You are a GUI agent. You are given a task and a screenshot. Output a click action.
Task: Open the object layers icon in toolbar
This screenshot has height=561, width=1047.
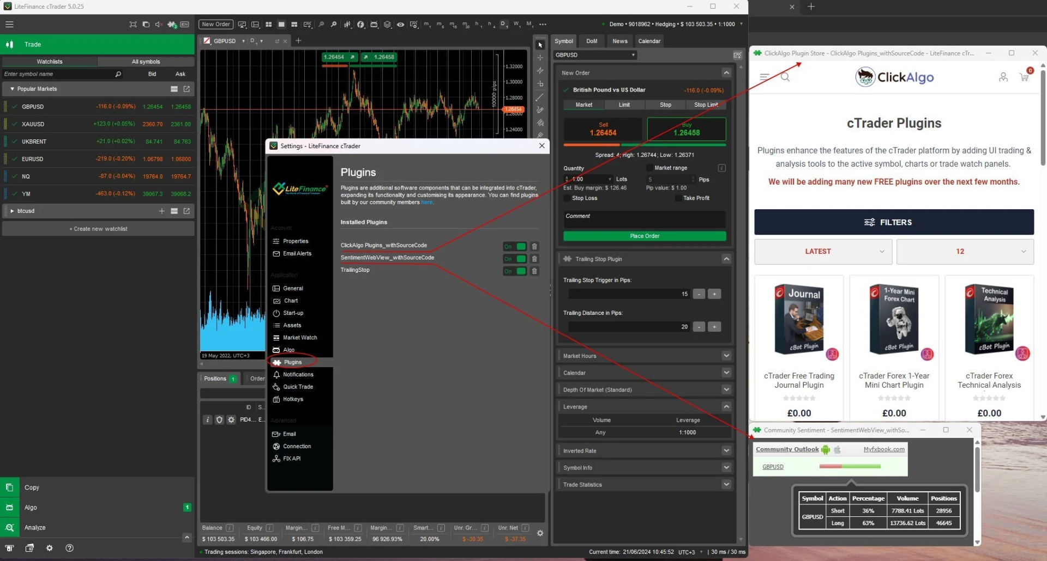click(387, 25)
